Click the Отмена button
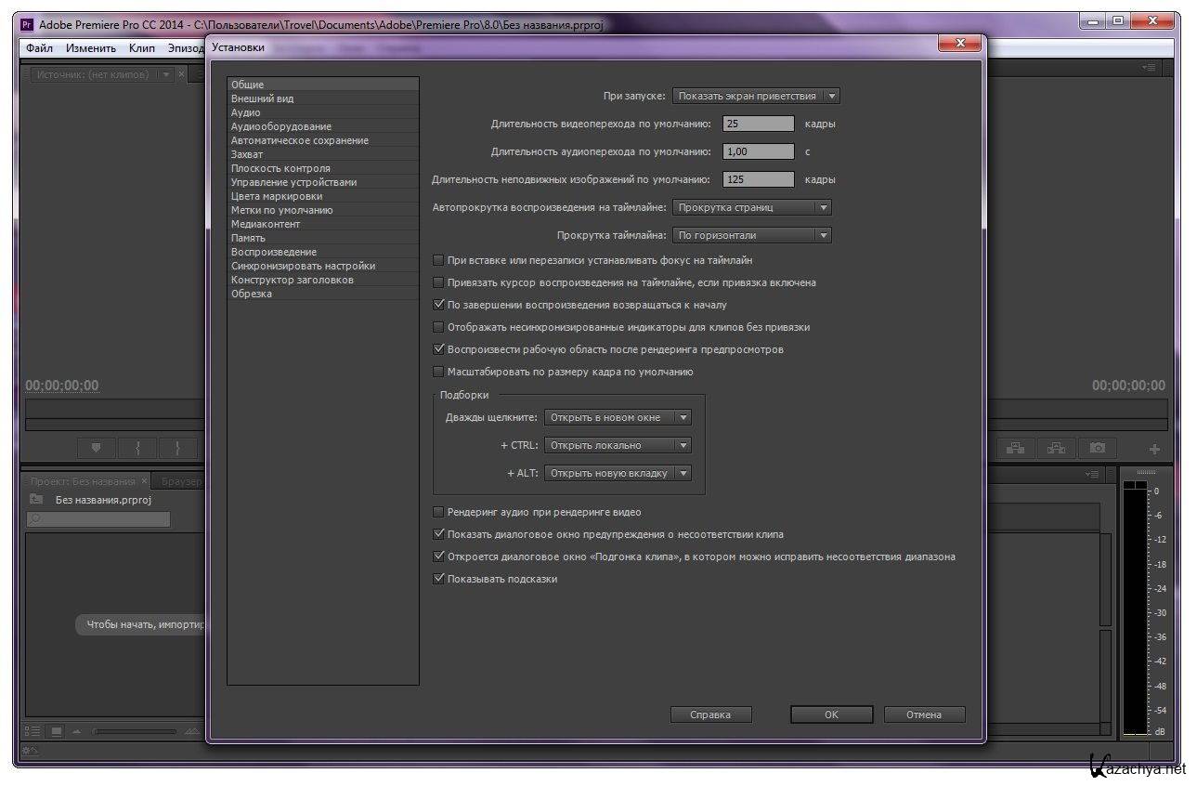Image resolution: width=1197 pixels, height=786 pixels. [923, 714]
